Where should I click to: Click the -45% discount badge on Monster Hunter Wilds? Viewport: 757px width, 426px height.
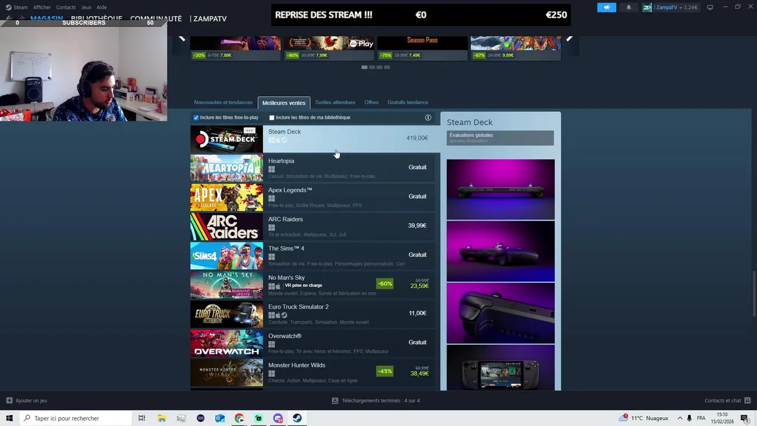[385, 372]
